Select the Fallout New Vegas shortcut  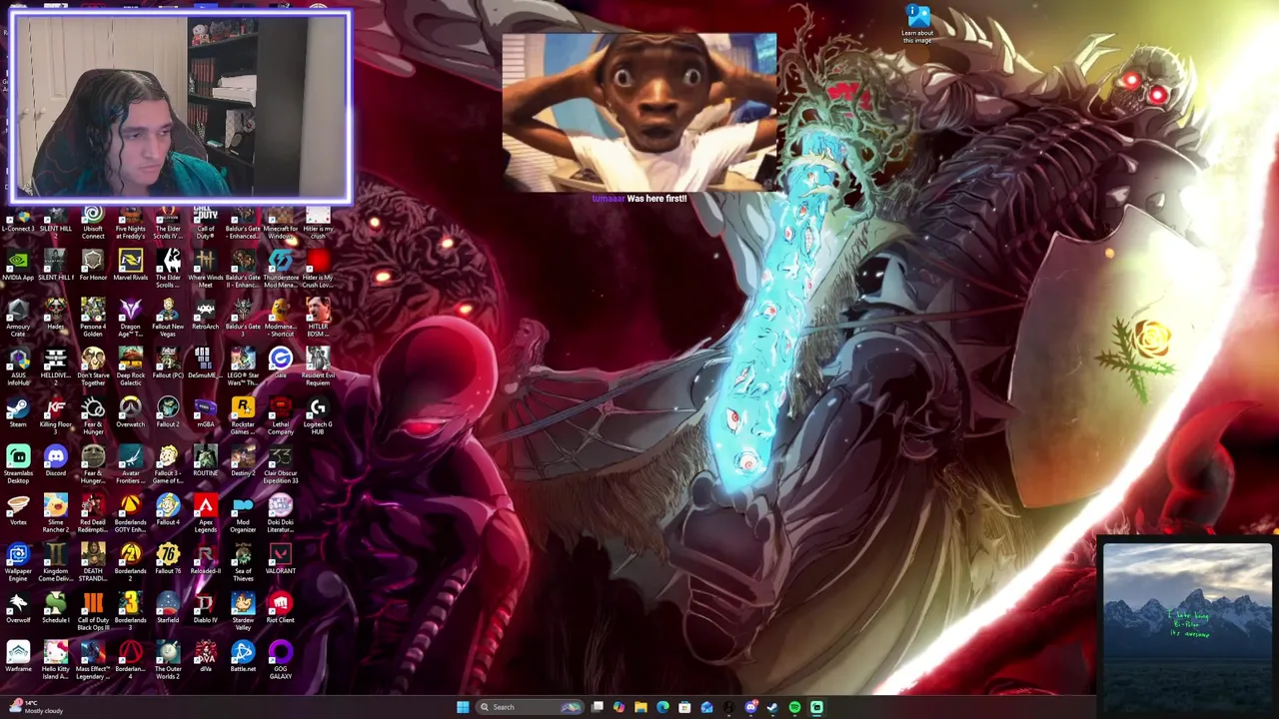168,320
